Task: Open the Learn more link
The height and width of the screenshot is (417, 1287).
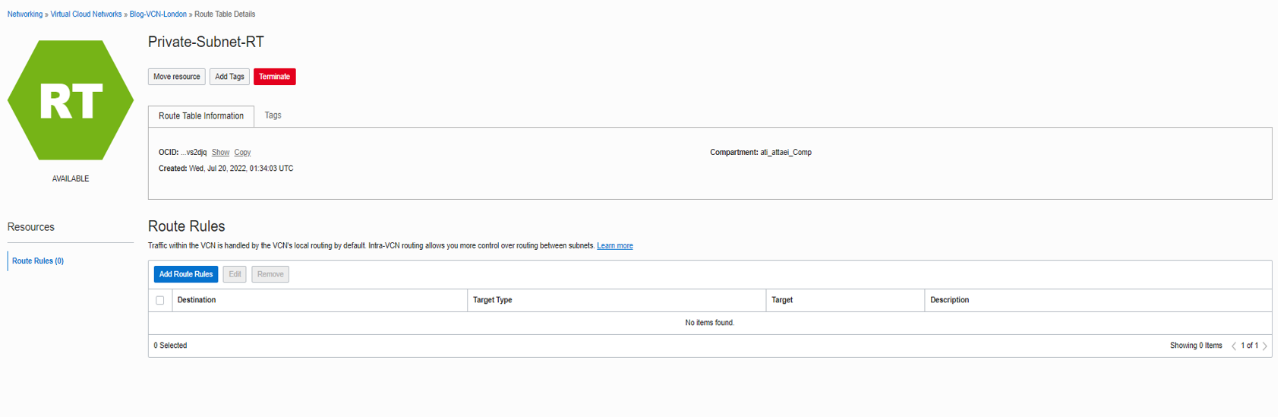Action: click(614, 246)
